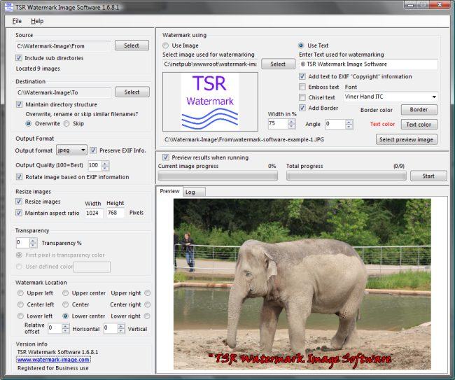The image size is (455, 380).
Task: Toggle Include sub directories checkbox
Action: (20, 58)
